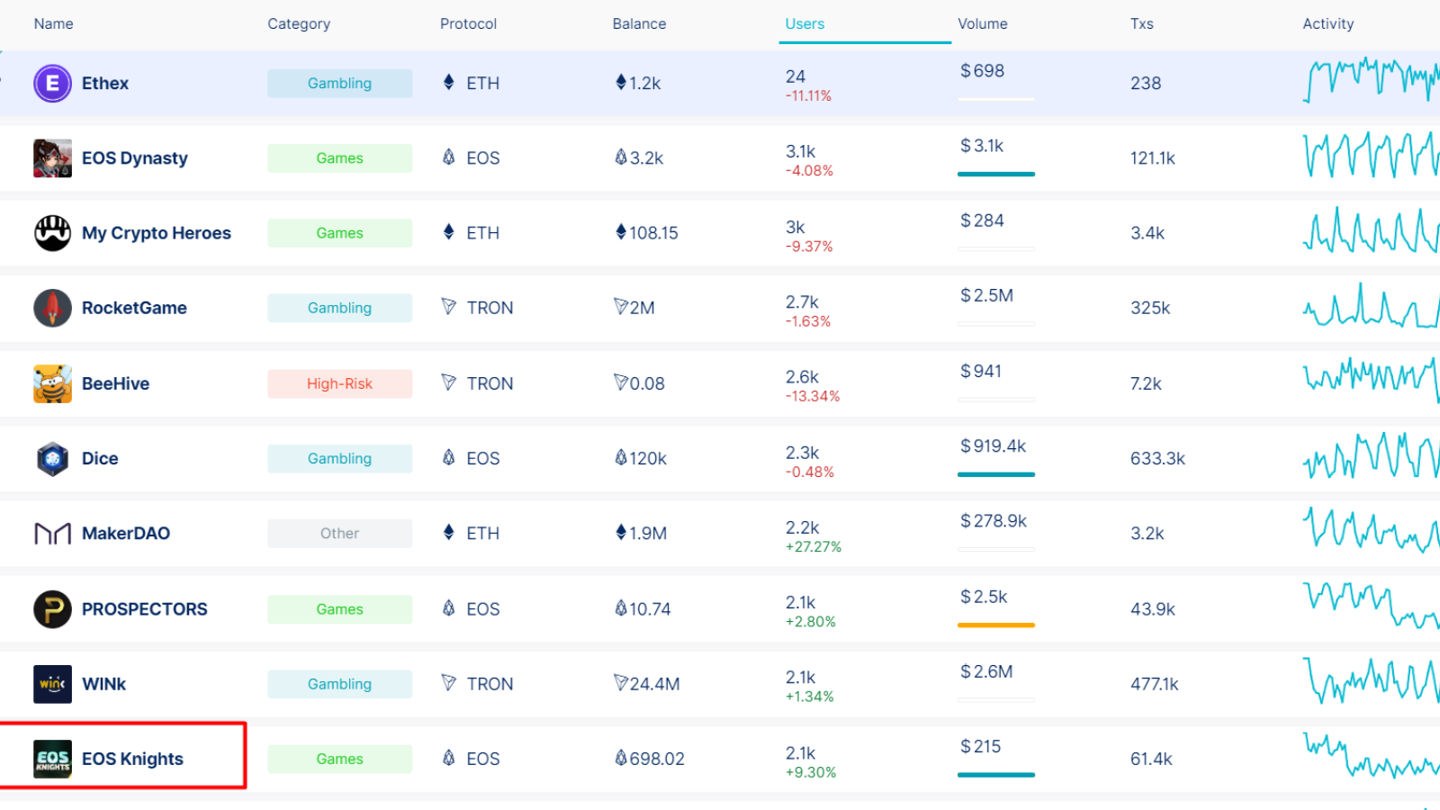Viewport: 1440px width, 810px height.
Task: Click the High-Risk tag for BeeHive
Action: point(339,383)
